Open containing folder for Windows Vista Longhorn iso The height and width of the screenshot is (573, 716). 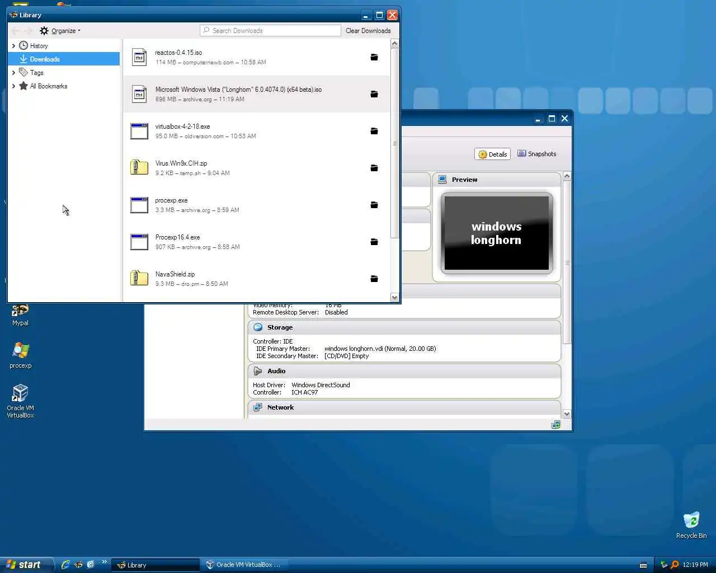click(x=374, y=94)
